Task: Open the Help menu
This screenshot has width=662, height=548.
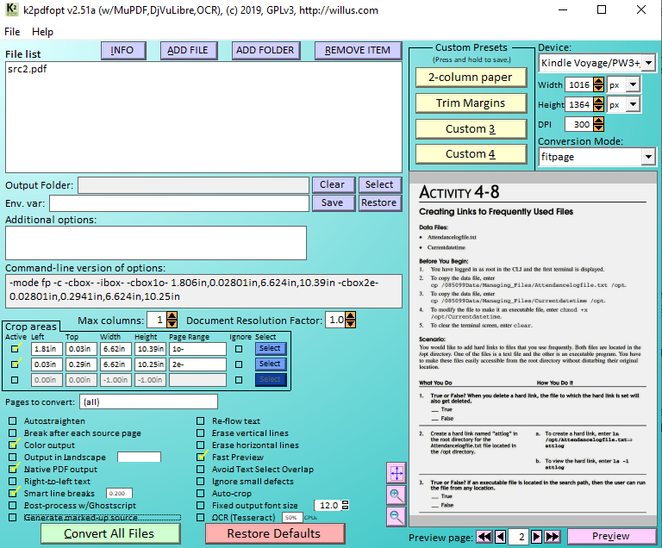Action: pos(42,32)
